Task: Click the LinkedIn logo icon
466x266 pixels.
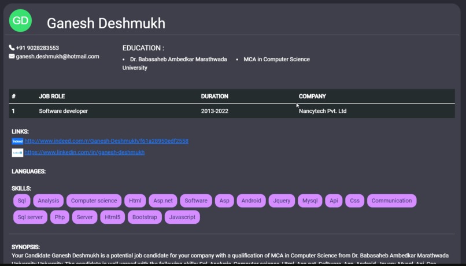Action: click(x=17, y=153)
